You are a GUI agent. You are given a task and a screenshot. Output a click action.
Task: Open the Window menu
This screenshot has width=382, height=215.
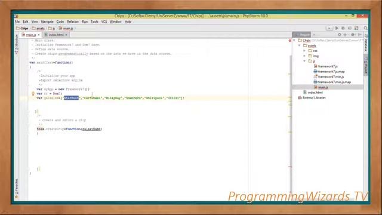(x=115, y=21)
